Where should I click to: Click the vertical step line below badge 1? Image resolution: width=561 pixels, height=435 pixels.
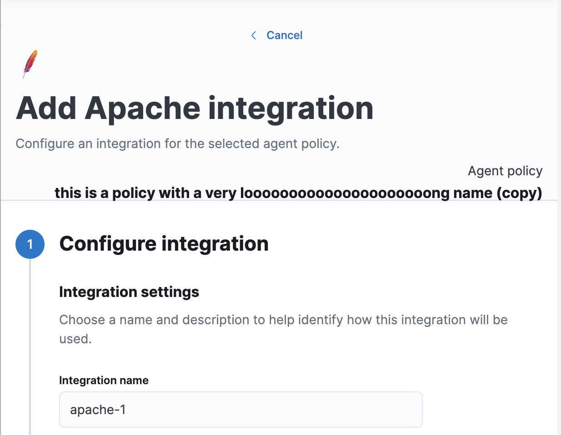(x=30, y=345)
